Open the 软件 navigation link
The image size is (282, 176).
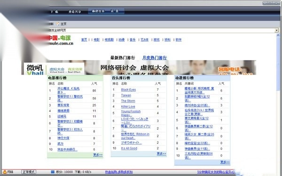(179, 40)
